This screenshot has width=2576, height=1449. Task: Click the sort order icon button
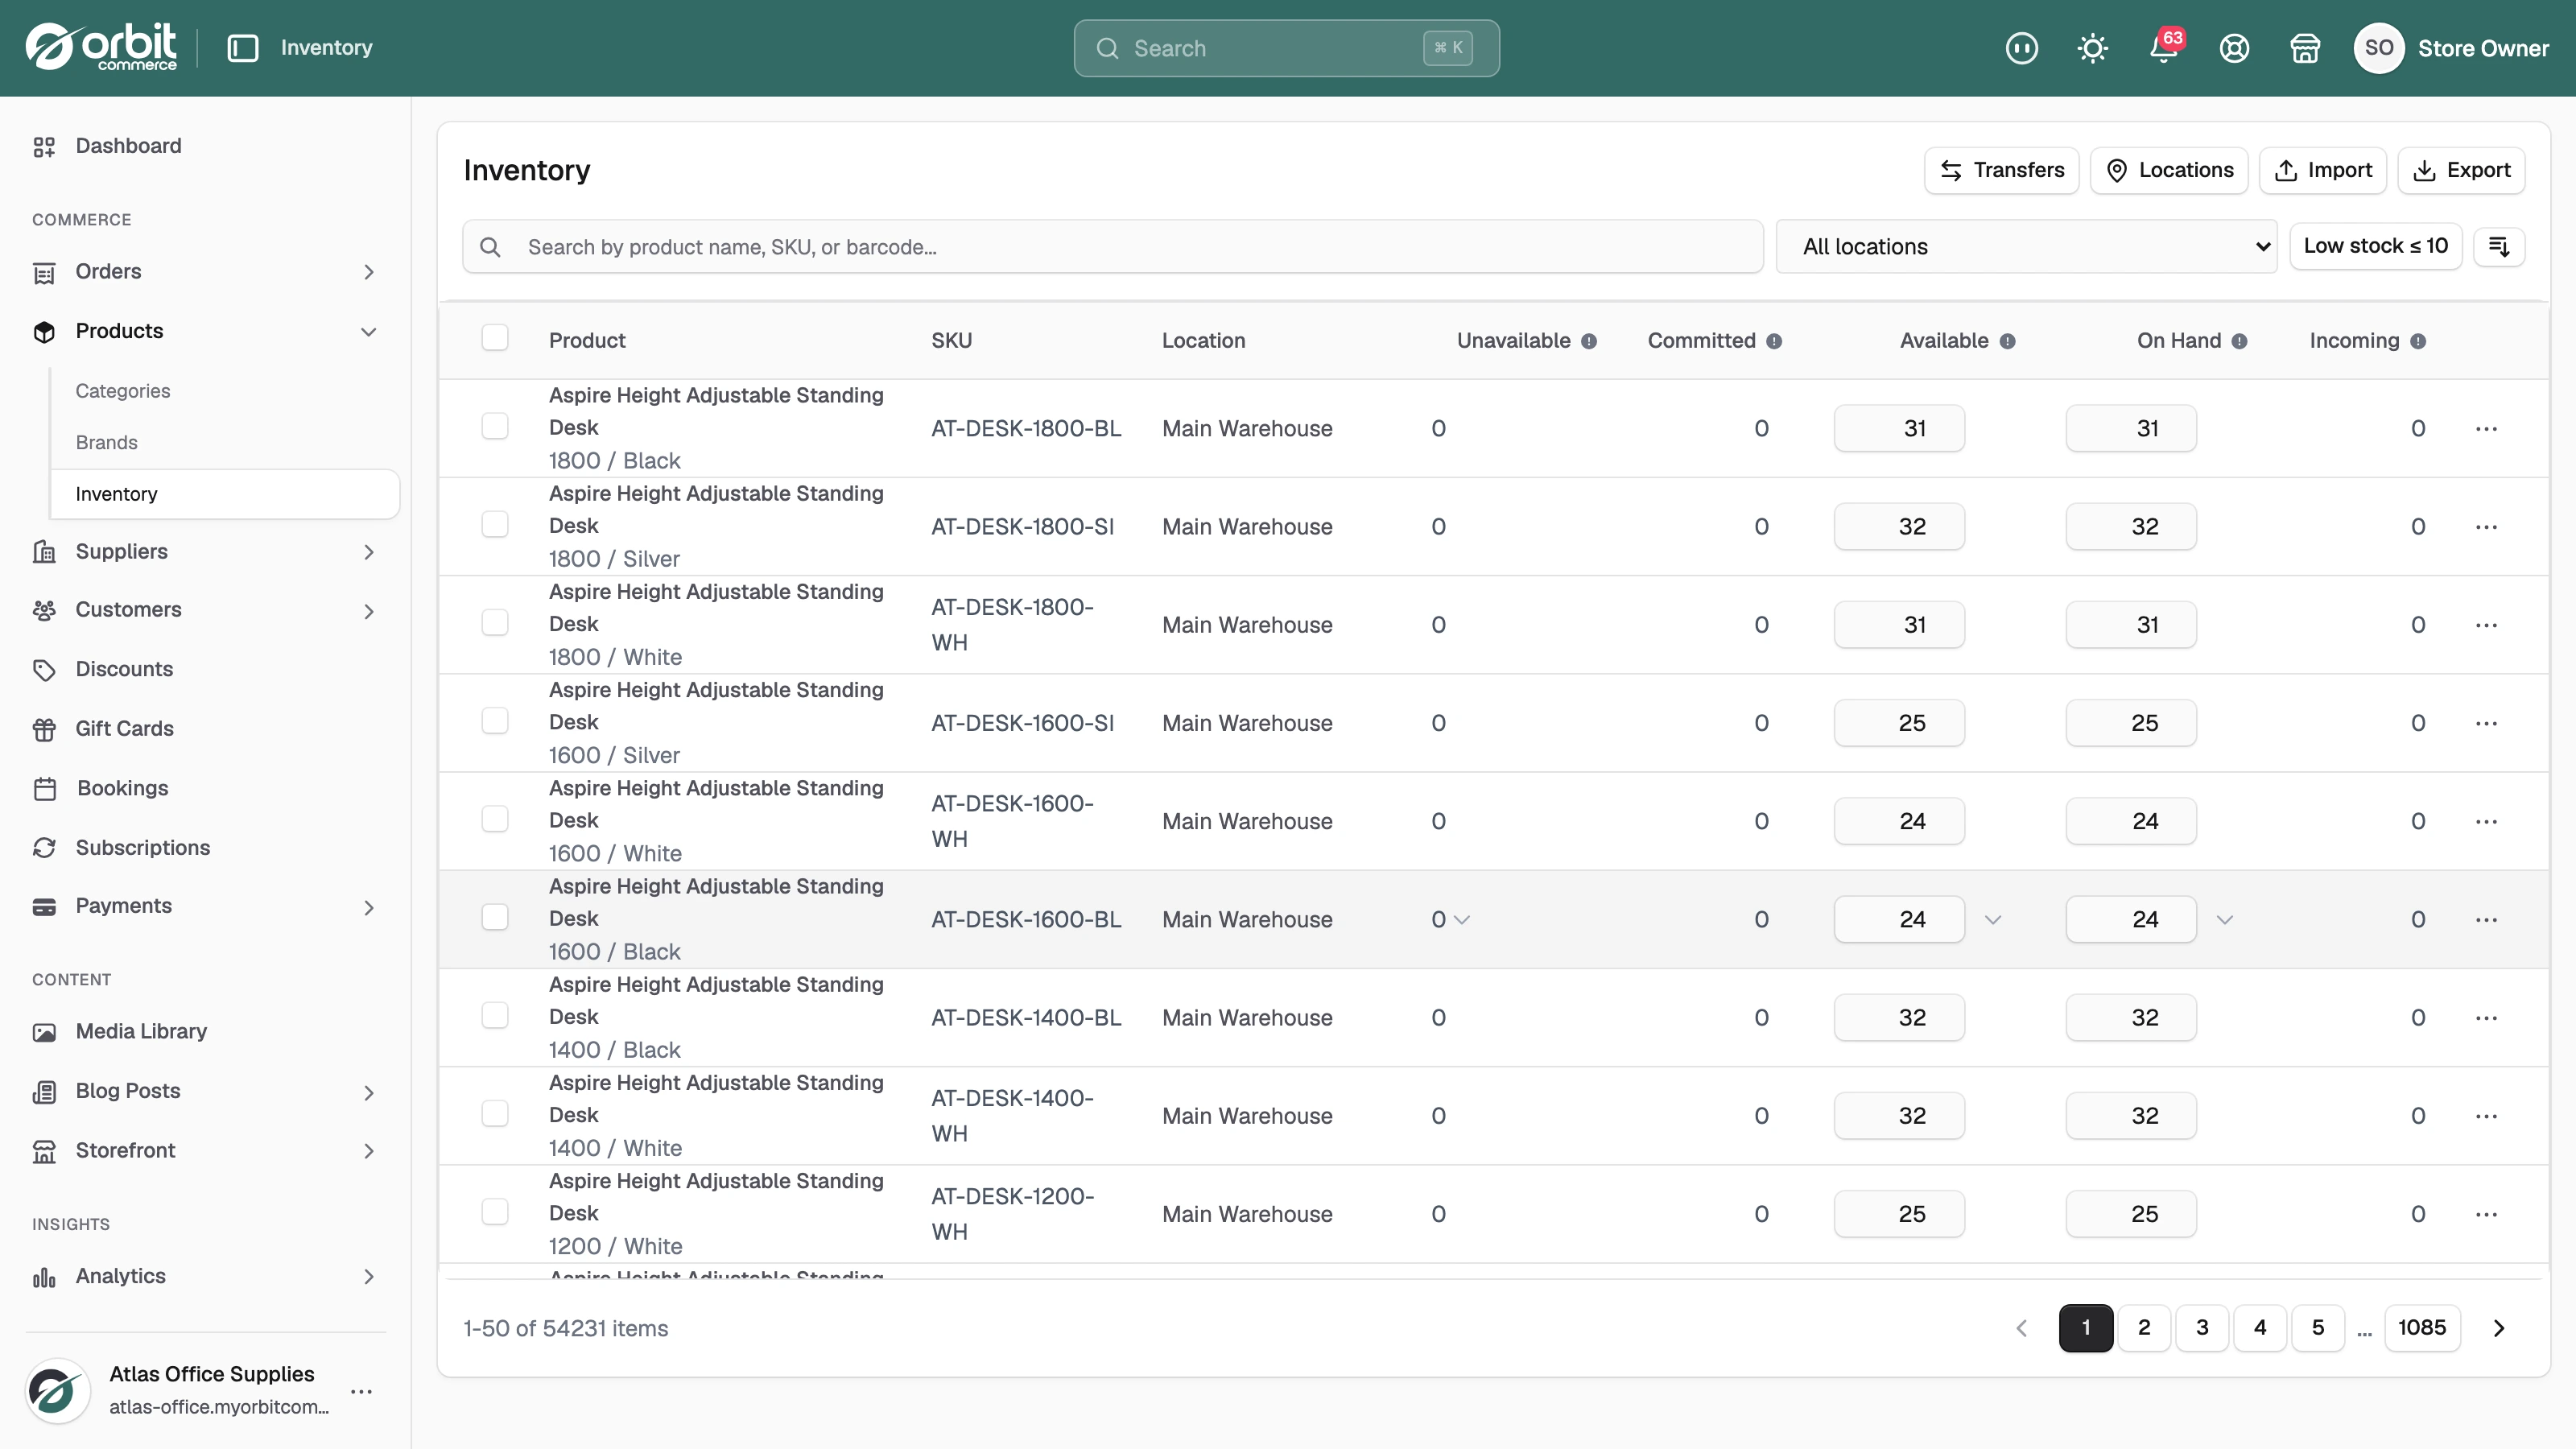2499,246
